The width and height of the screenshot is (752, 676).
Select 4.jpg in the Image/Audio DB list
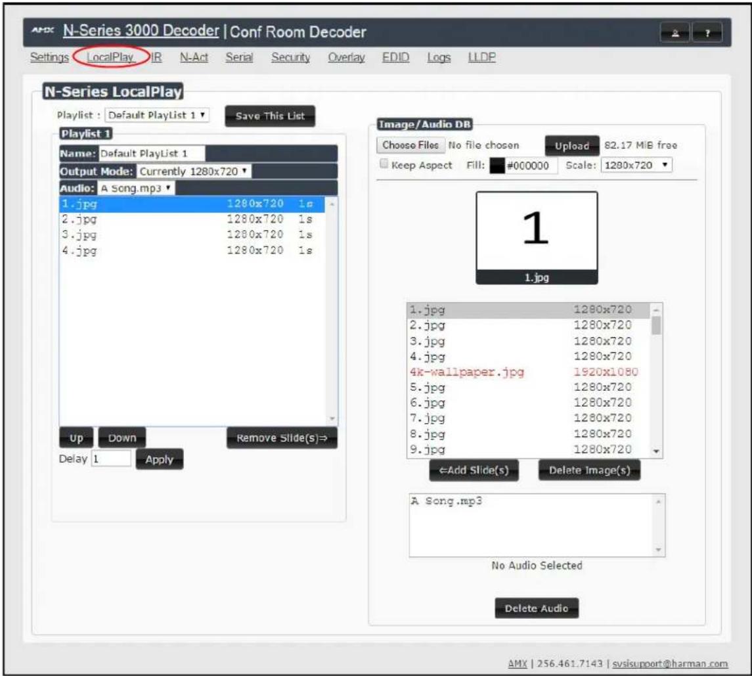click(529, 357)
